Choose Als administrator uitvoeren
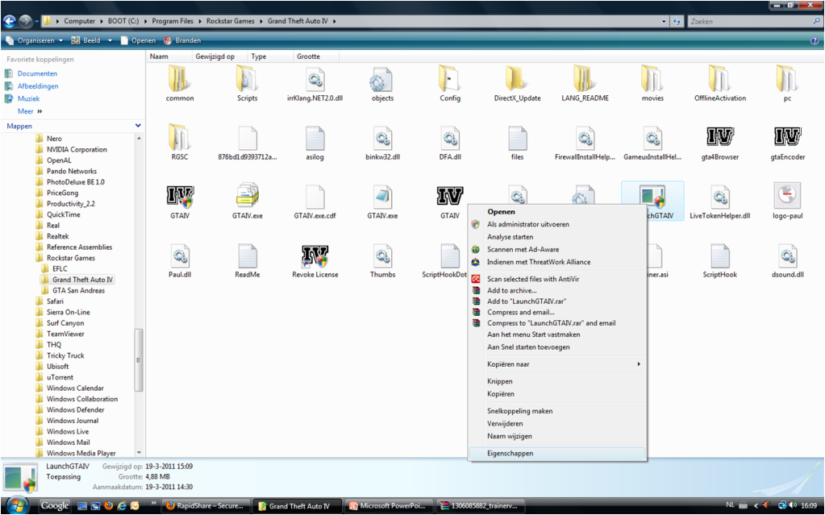The width and height of the screenshot is (825, 515). pyautogui.click(x=556, y=224)
